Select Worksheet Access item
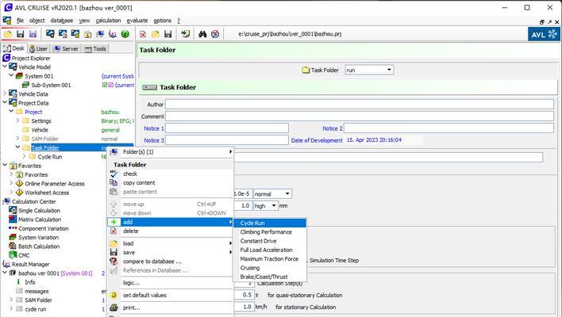Screen dimensions: 562x317 tap(47, 193)
